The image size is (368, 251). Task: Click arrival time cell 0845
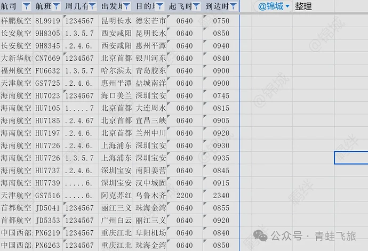point(221,171)
